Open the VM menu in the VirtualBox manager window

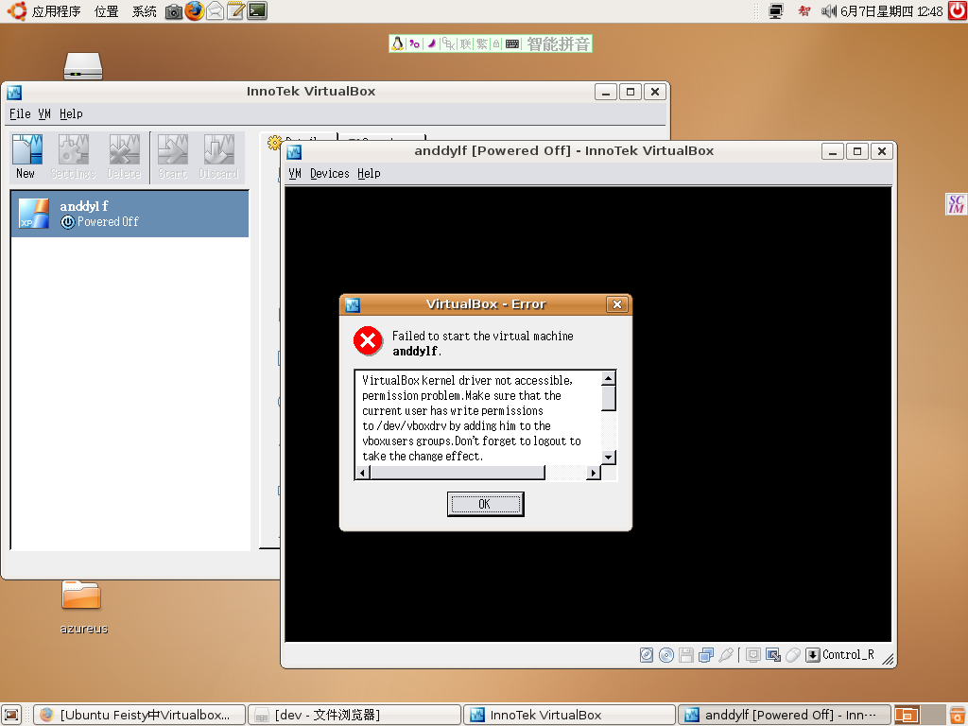click(x=43, y=114)
